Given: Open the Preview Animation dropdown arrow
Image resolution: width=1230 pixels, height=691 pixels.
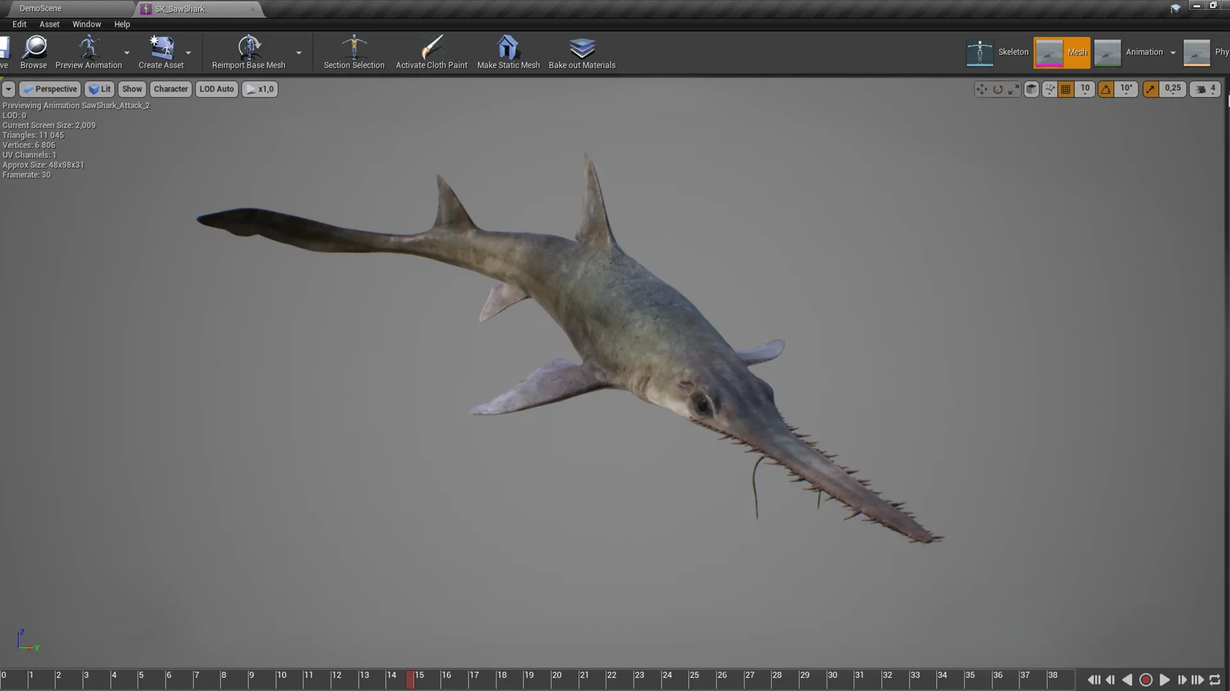Looking at the screenshot, I should click(126, 53).
